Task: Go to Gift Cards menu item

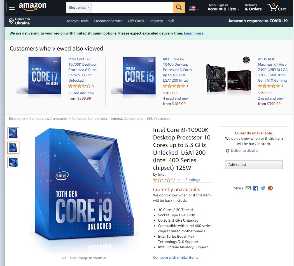Action: [136, 21]
